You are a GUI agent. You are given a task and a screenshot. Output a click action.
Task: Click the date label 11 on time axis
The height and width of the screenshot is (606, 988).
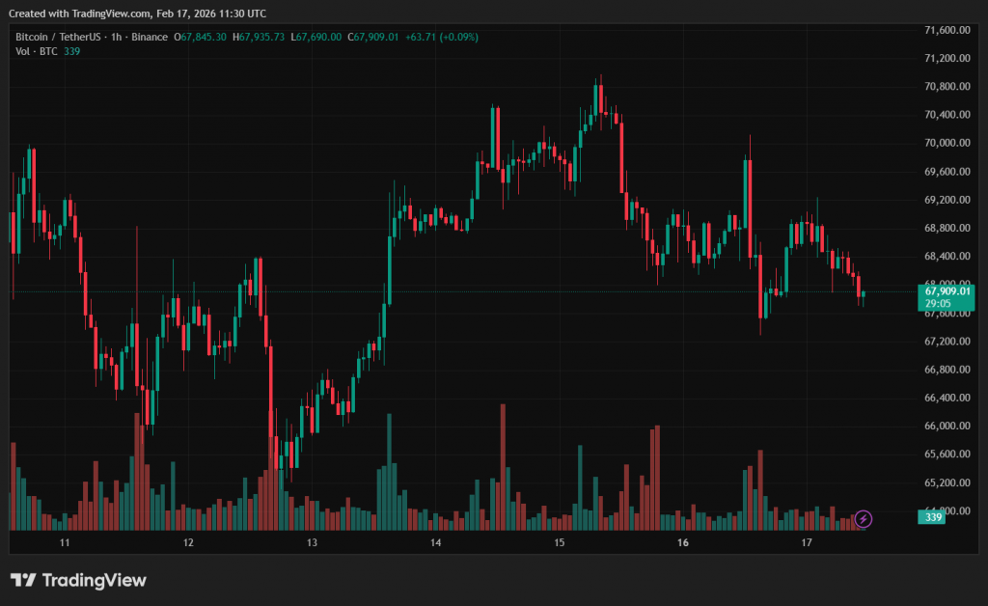(x=65, y=543)
